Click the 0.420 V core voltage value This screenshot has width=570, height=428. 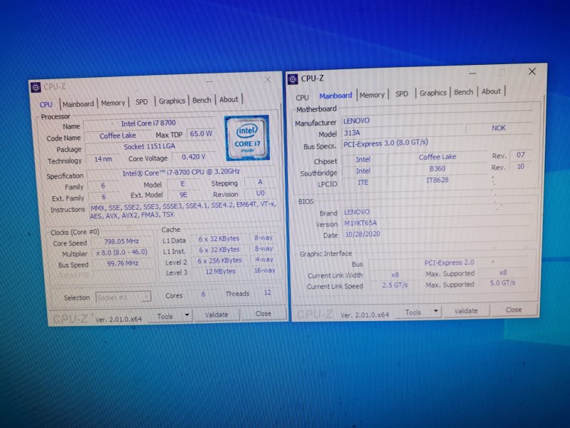(x=193, y=157)
